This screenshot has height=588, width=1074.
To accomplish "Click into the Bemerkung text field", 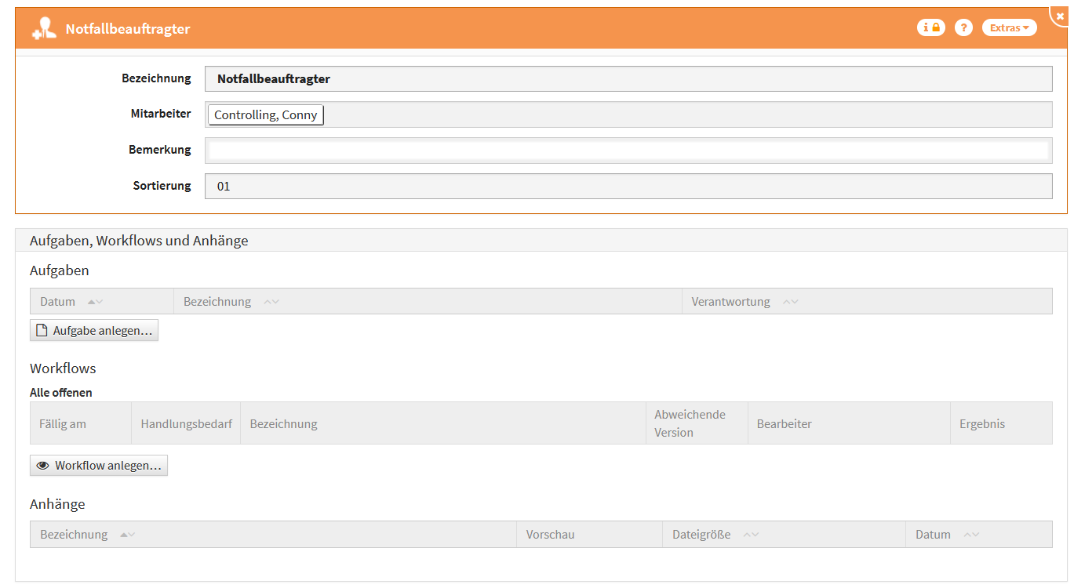I will click(x=628, y=151).
